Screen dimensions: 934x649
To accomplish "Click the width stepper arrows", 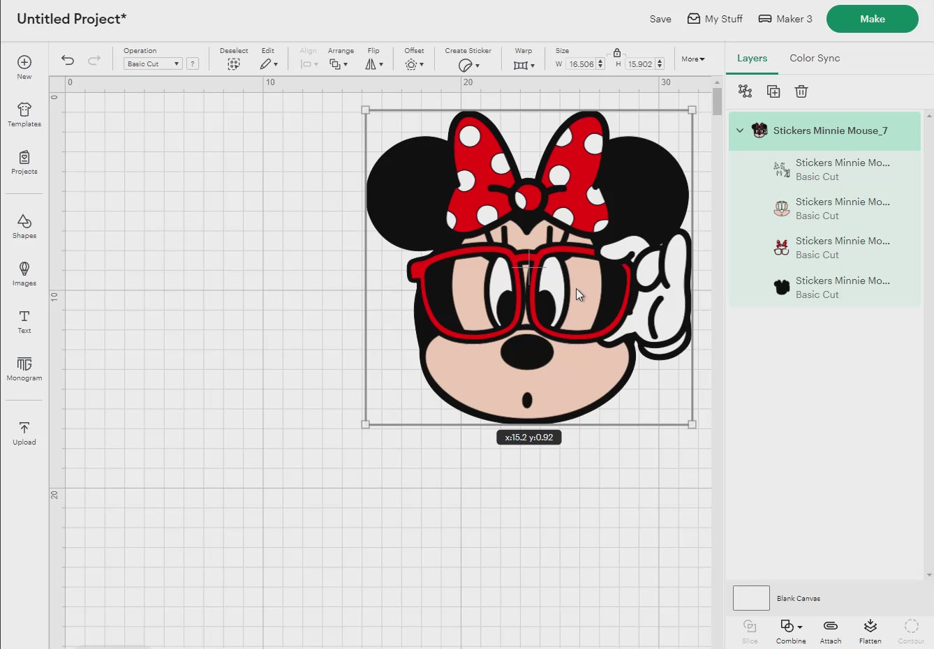I will click(x=600, y=64).
